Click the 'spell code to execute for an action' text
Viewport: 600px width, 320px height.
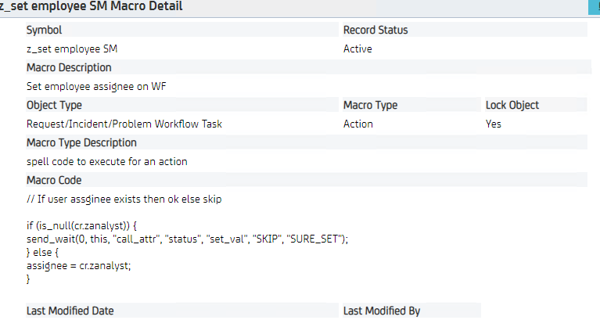point(106,161)
